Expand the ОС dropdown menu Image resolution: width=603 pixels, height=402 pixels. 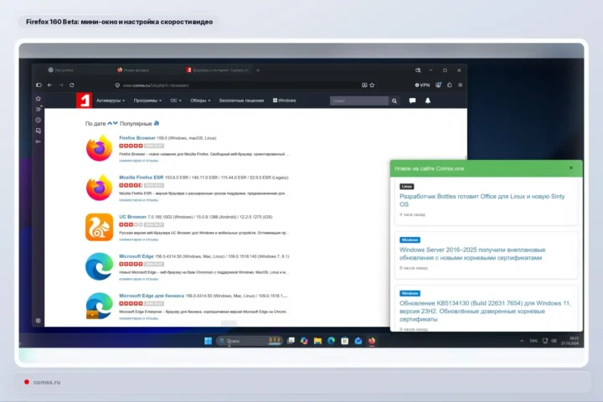176,100
